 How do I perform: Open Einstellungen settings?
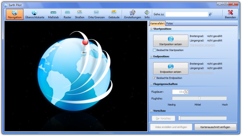[x=133, y=14]
